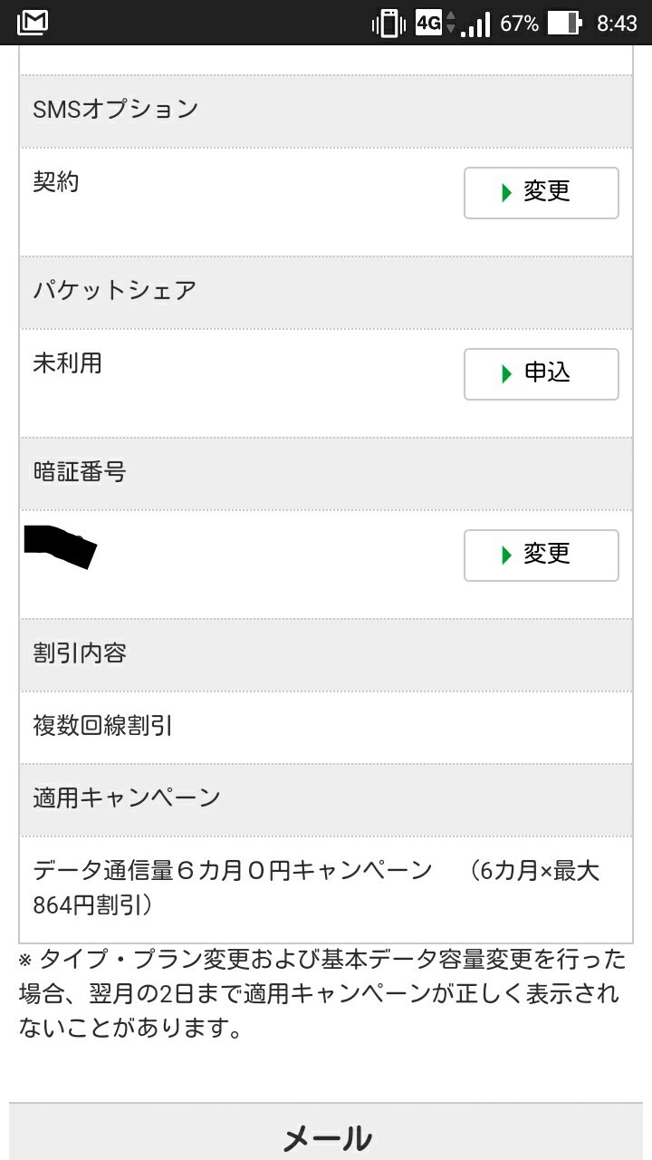Open the メール section heading
652x1160 pixels.
(x=327, y=1138)
